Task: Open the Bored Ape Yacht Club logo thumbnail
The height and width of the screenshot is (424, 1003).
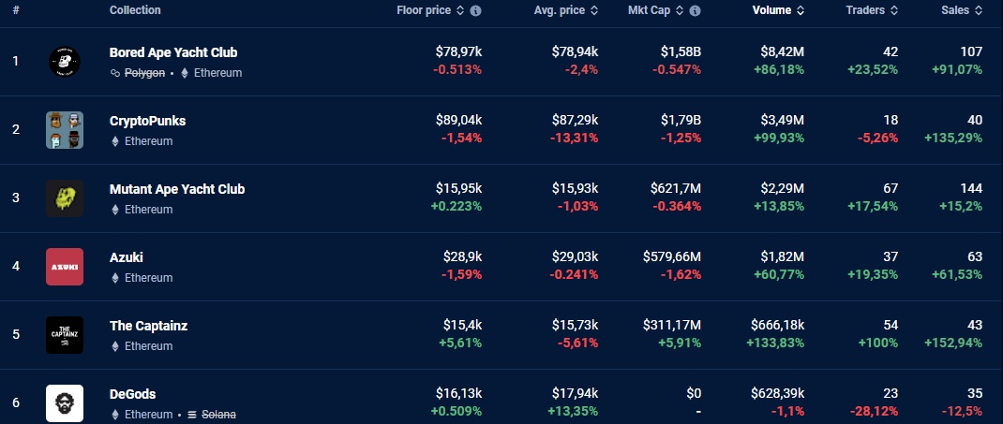Action: tap(65, 62)
